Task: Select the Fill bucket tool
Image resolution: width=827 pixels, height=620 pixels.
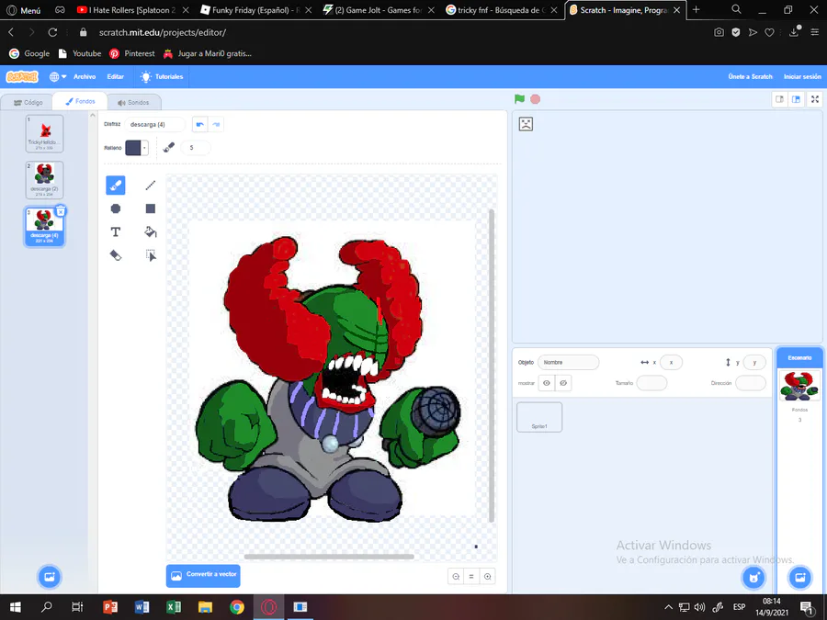Action: tap(151, 232)
